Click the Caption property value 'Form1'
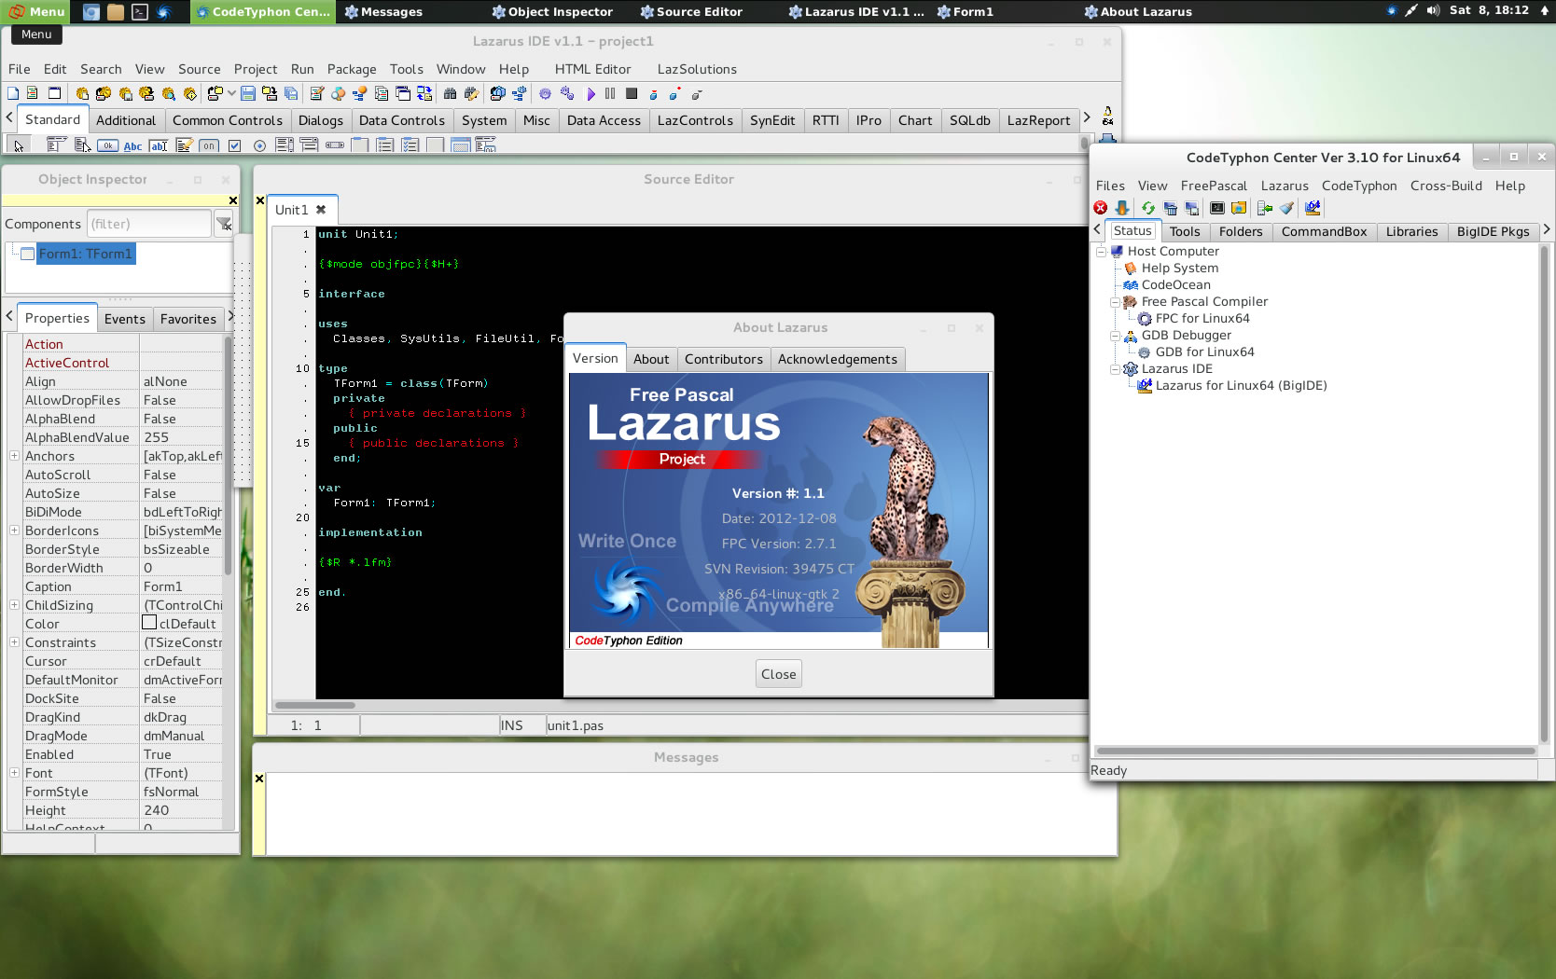This screenshot has width=1556, height=979. pyautogui.click(x=182, y=586)
